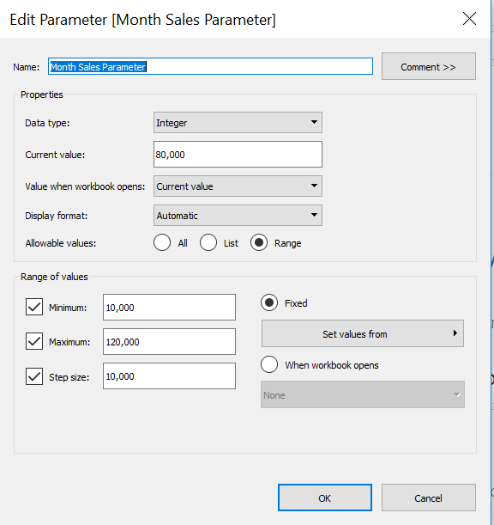Click the Minimum value field
The width and height of the screenshot is (494, 525).
click(169, 308)
